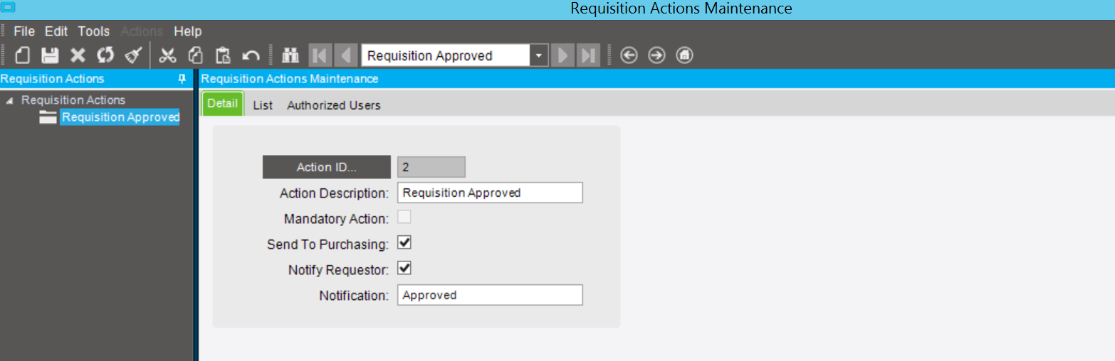Clear the form with the broom icon
This screenshot has width=1115, height=361.
[x=133, y=55]
